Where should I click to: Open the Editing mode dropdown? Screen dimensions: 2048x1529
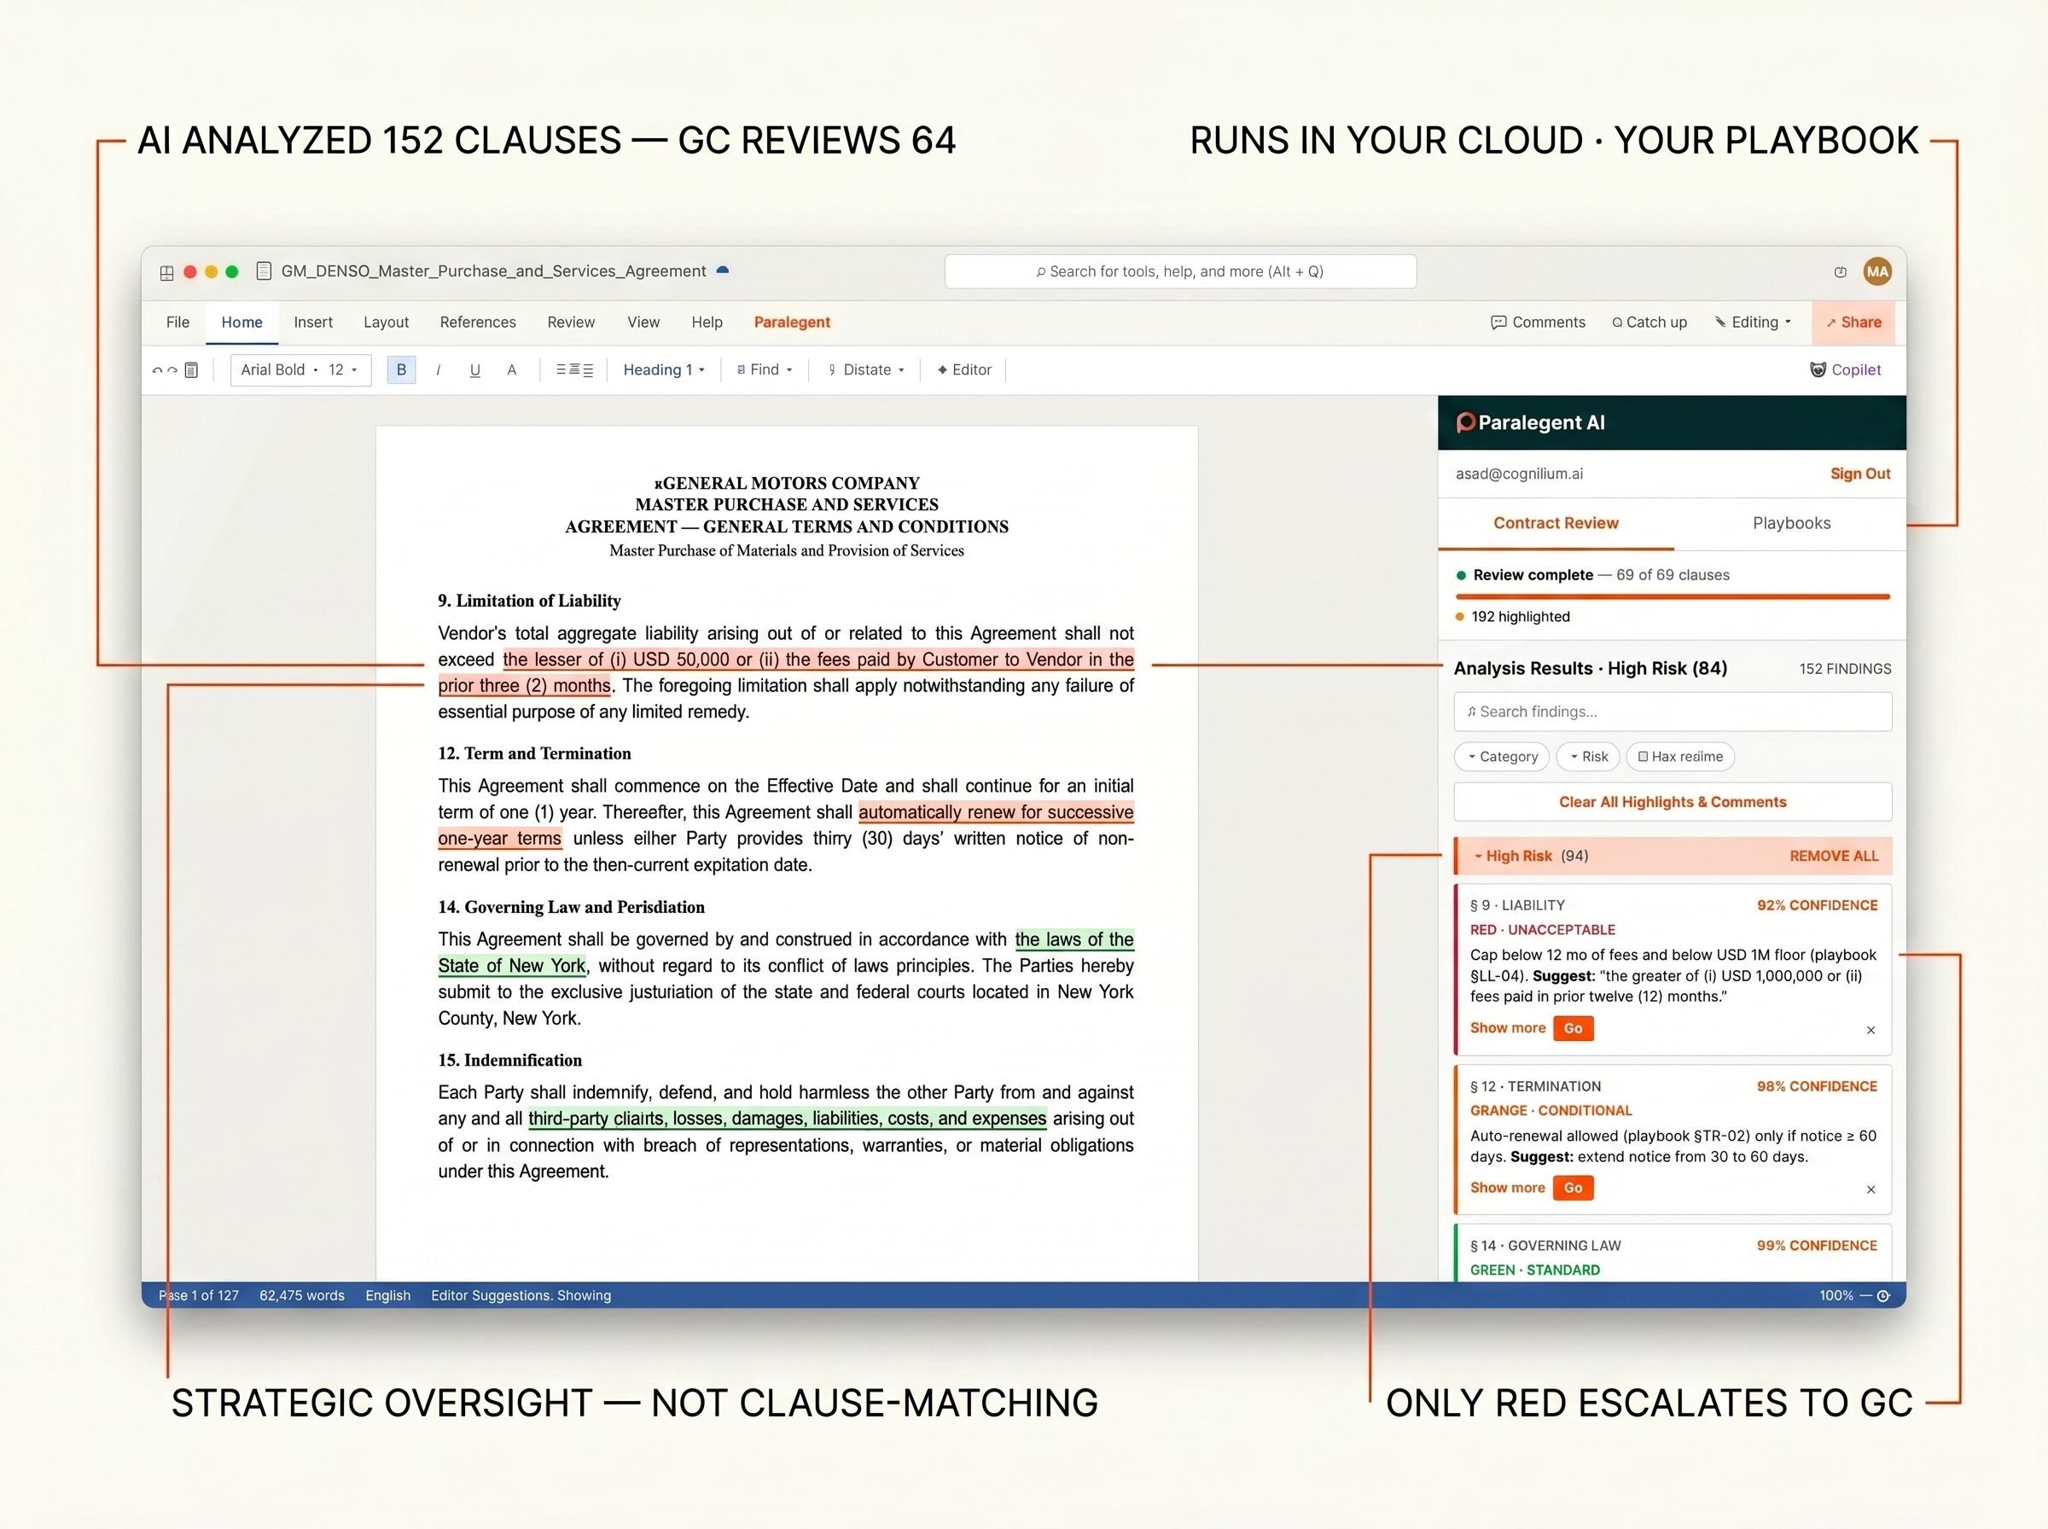click(x=1753, y=322)
